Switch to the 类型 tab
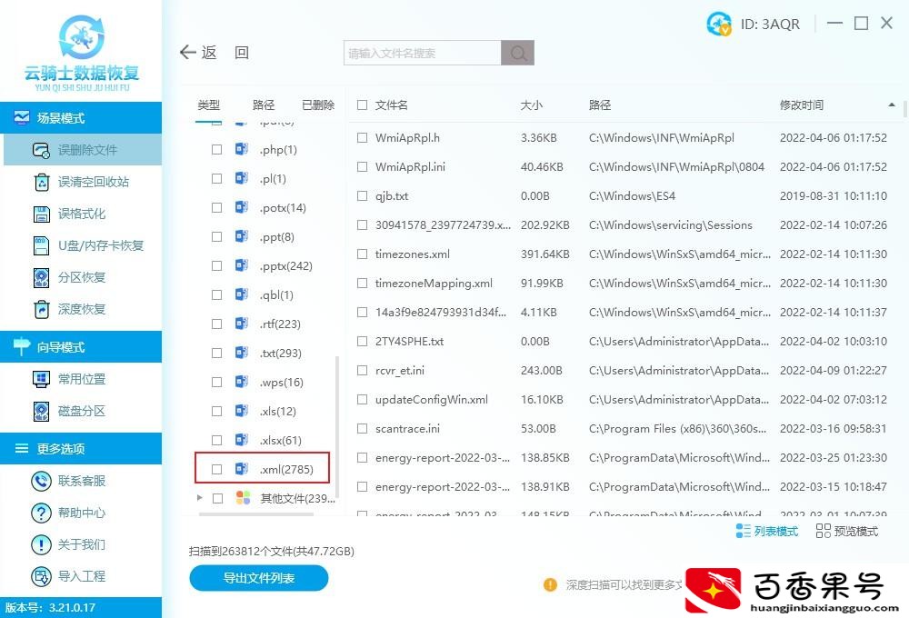 pos(209,105)
